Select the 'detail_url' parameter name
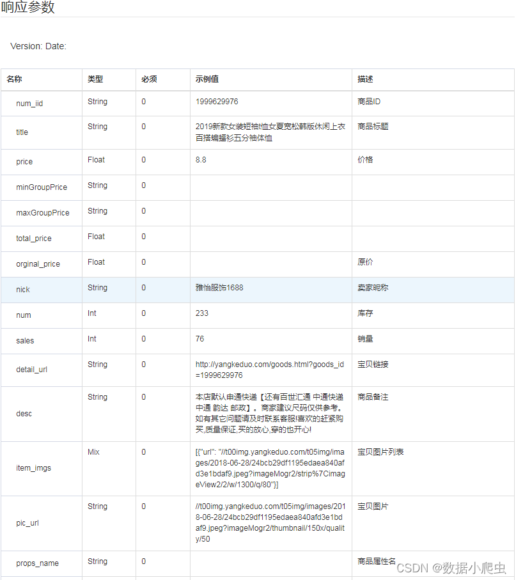This screenshot has width=516, height=580. pyautogui.click(x=32, y=370)
